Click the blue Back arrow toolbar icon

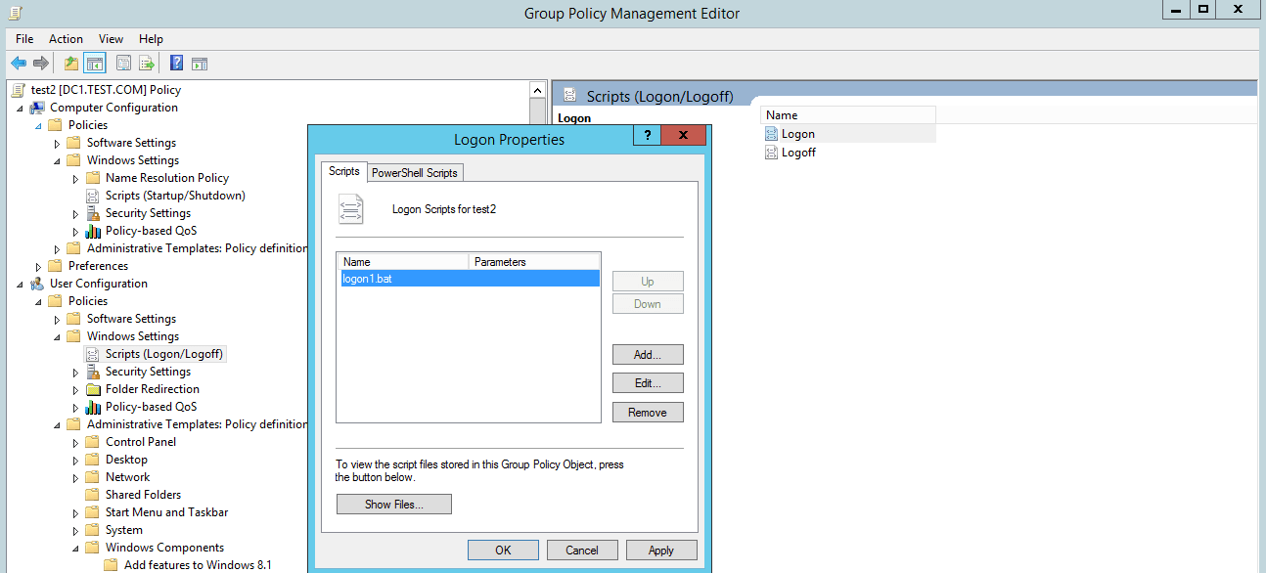[19, 64]
